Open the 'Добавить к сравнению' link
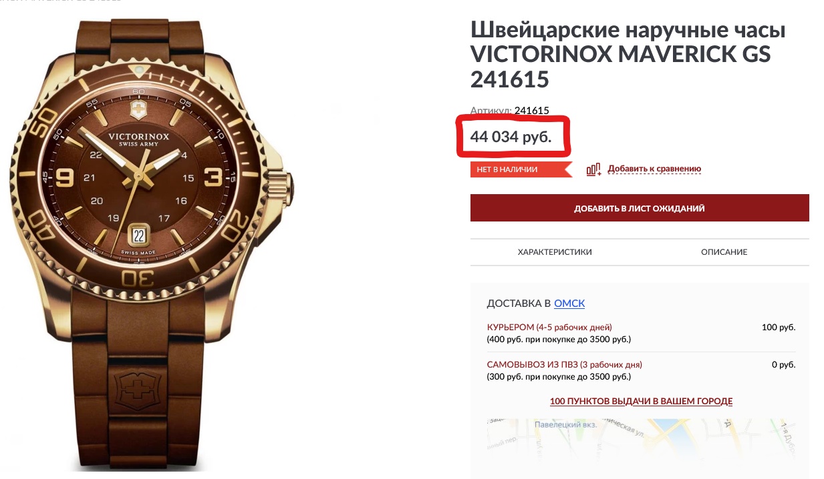 (x=654, y=169)
